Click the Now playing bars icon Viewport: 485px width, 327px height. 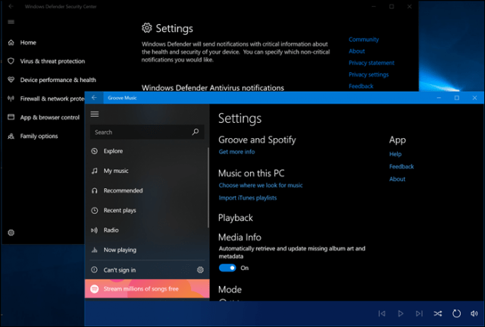click(x=95, y=250)
